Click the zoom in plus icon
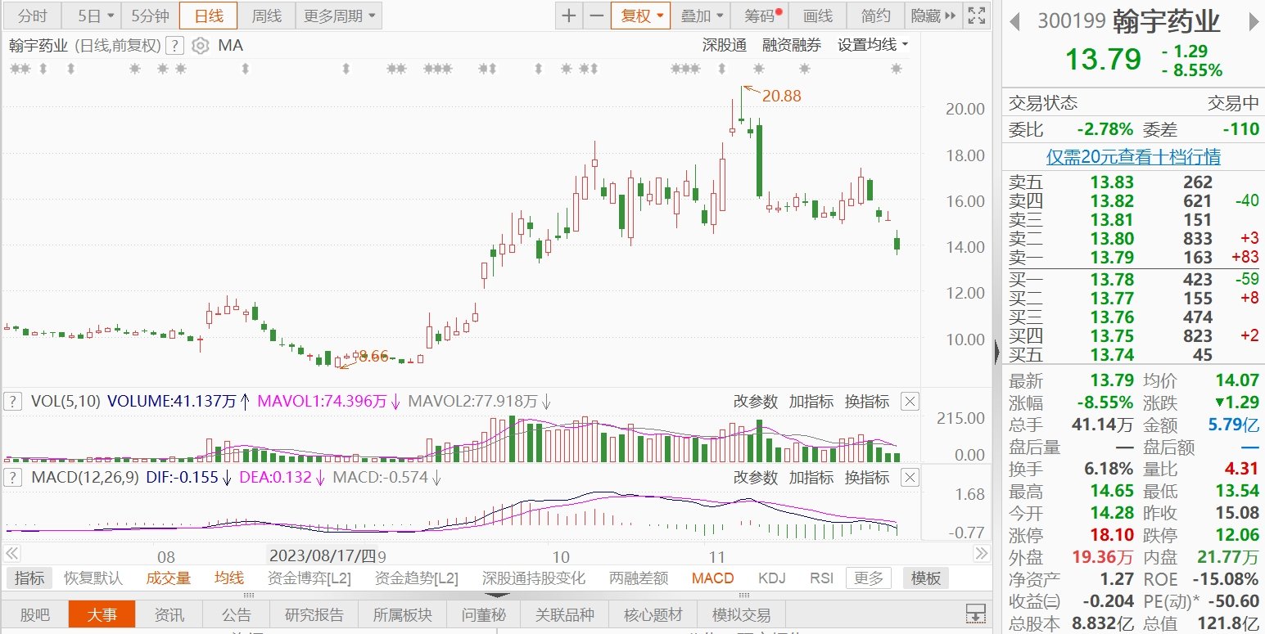This screenshot has width=1265, height=634. pos(569,16)
